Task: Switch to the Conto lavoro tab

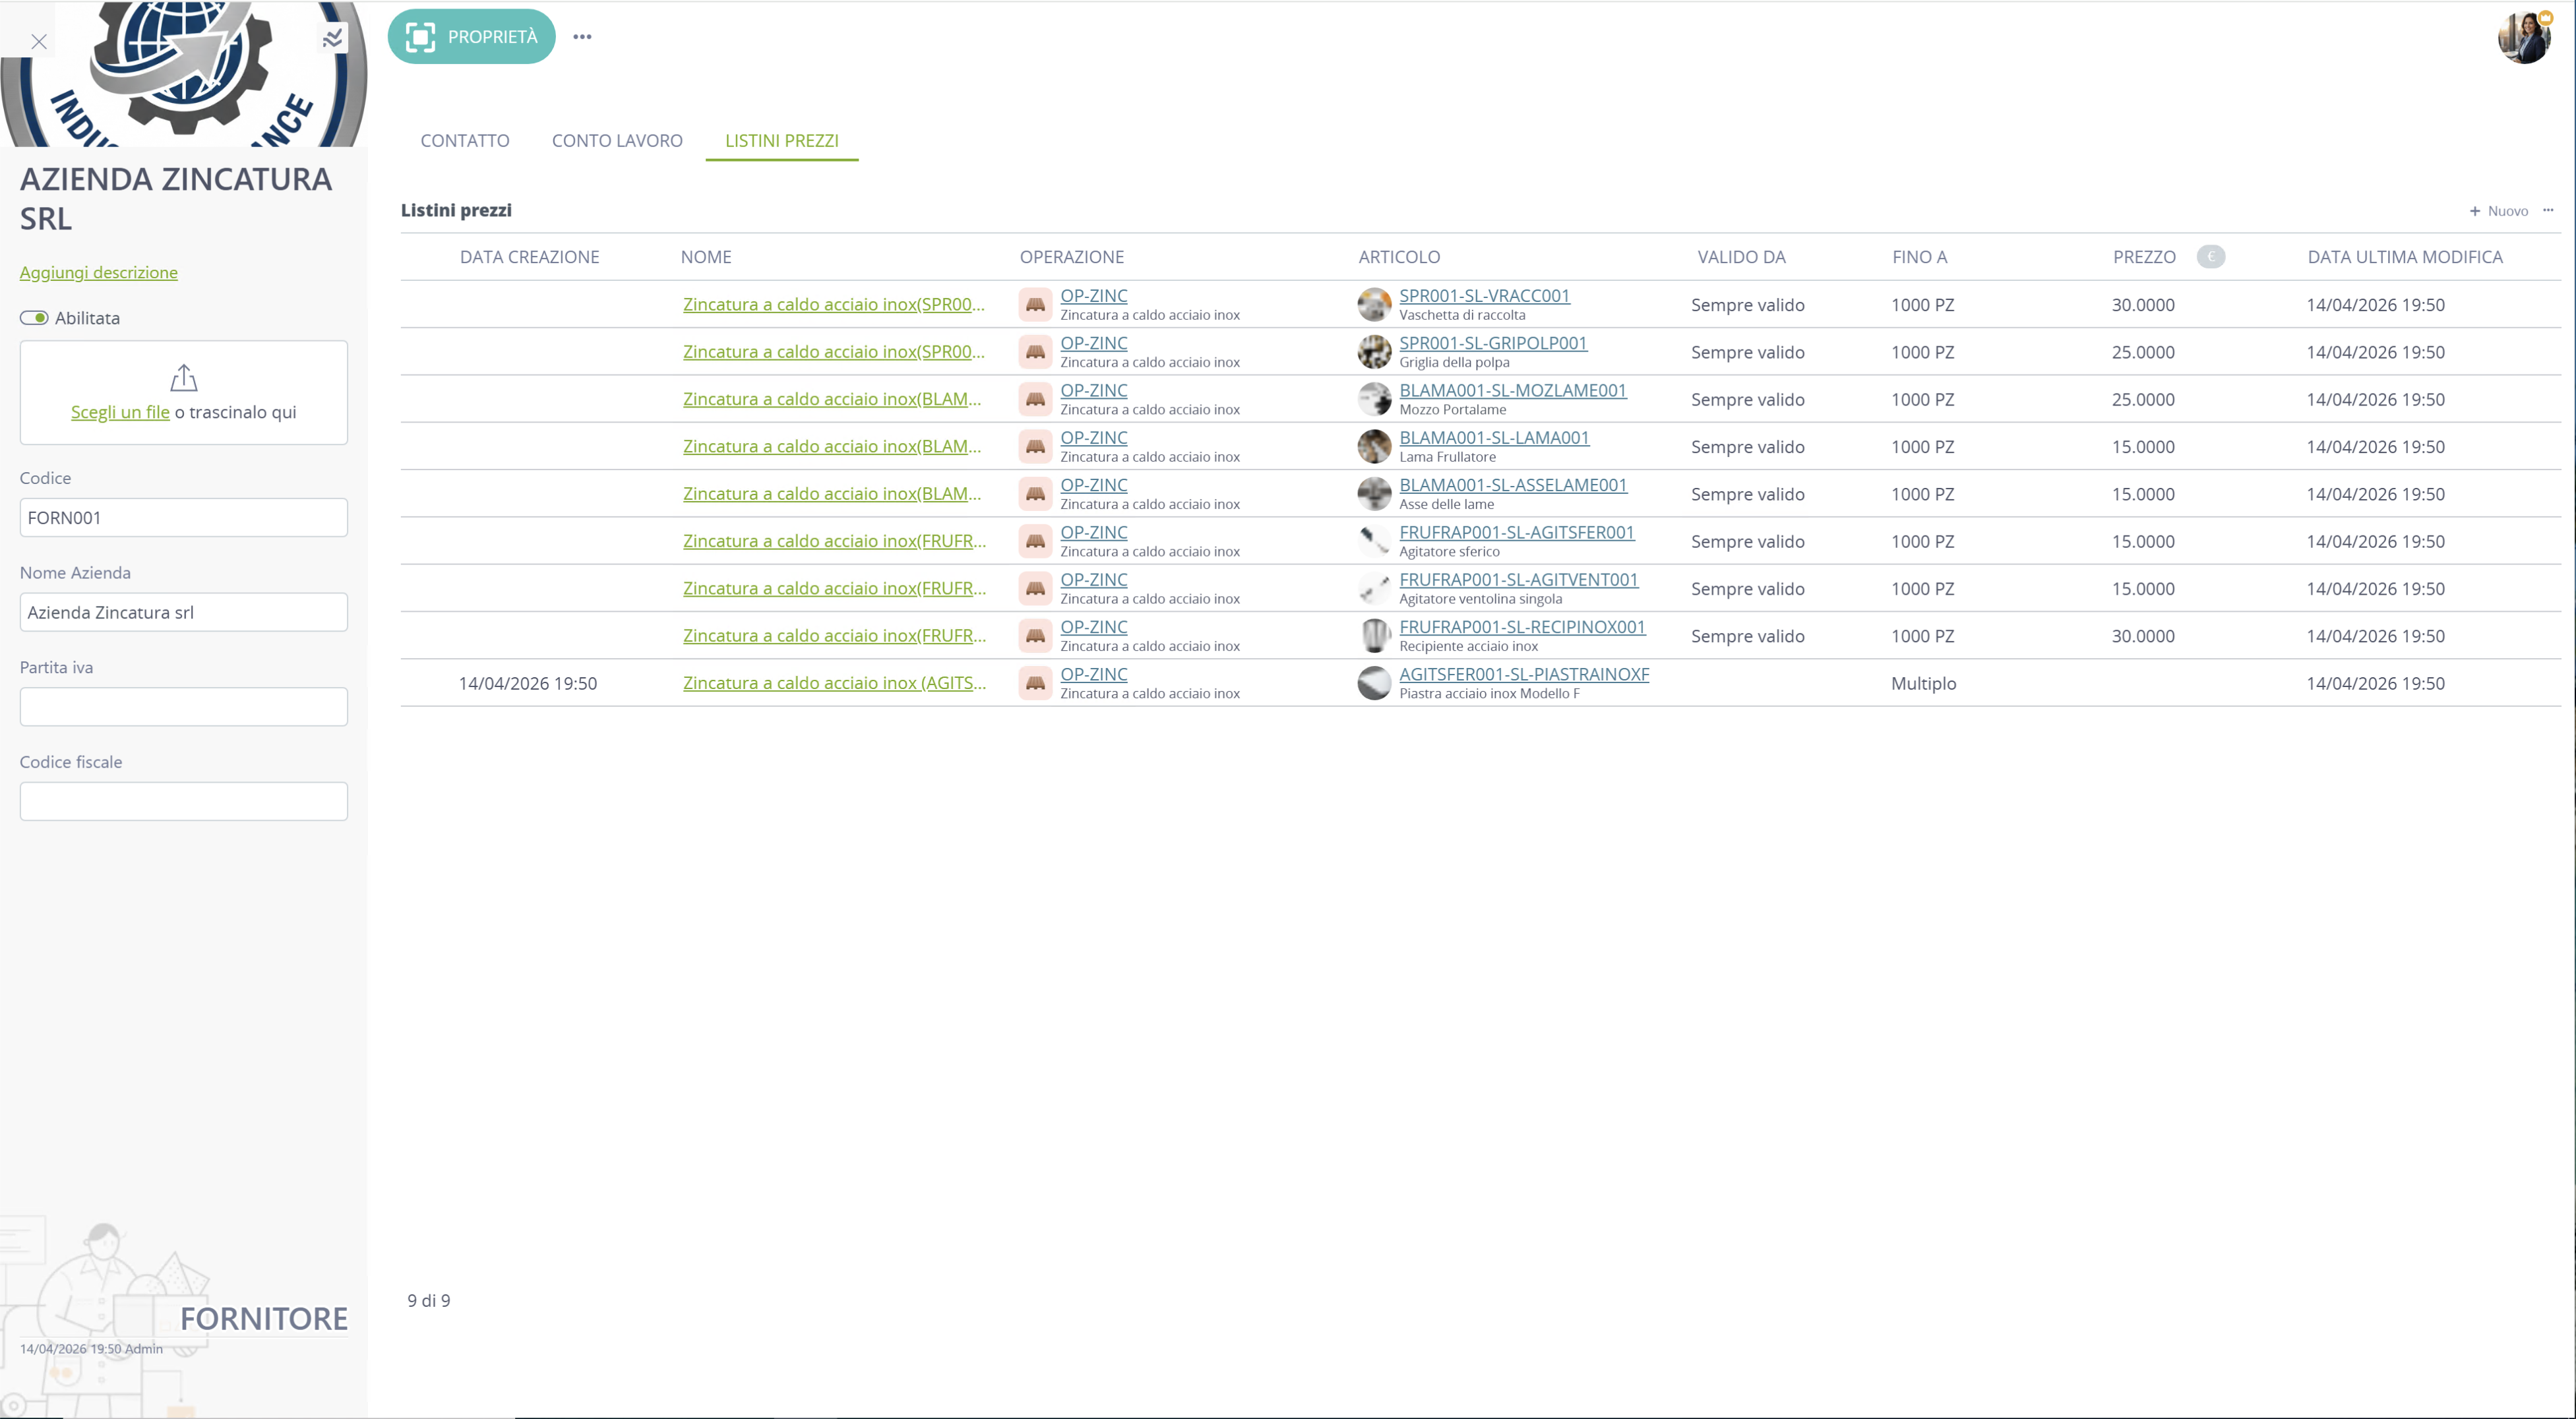Action: (617, 141)
